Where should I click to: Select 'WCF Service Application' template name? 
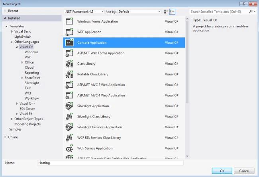(95, 148)
